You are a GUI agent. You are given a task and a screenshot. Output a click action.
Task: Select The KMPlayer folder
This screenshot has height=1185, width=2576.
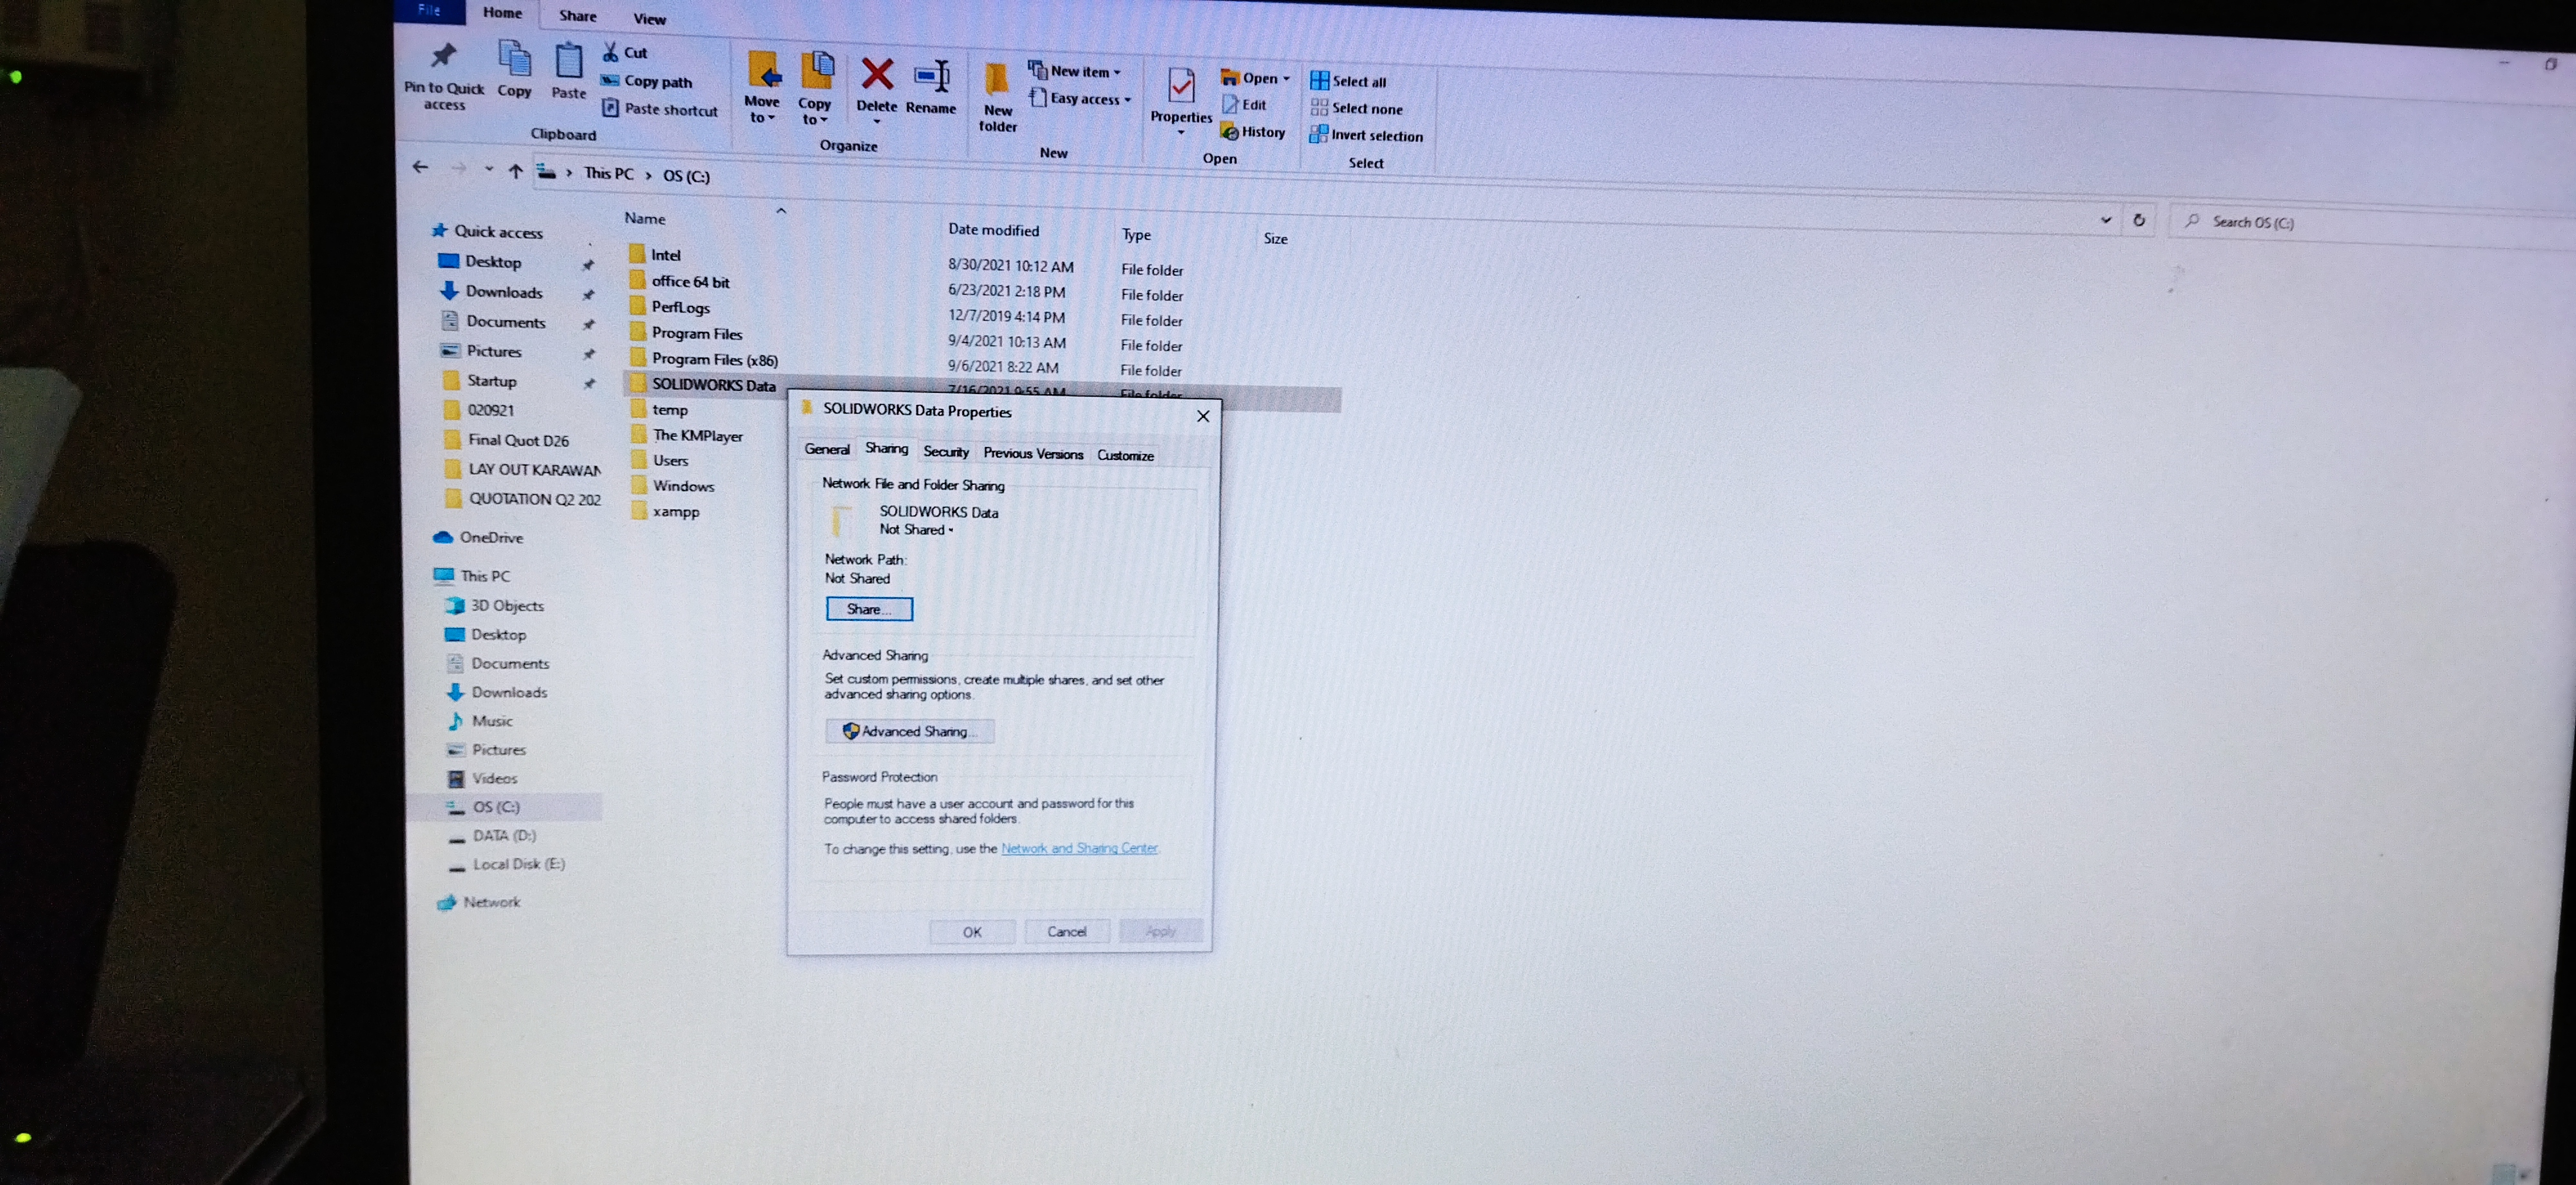click(x=687, y=435)
